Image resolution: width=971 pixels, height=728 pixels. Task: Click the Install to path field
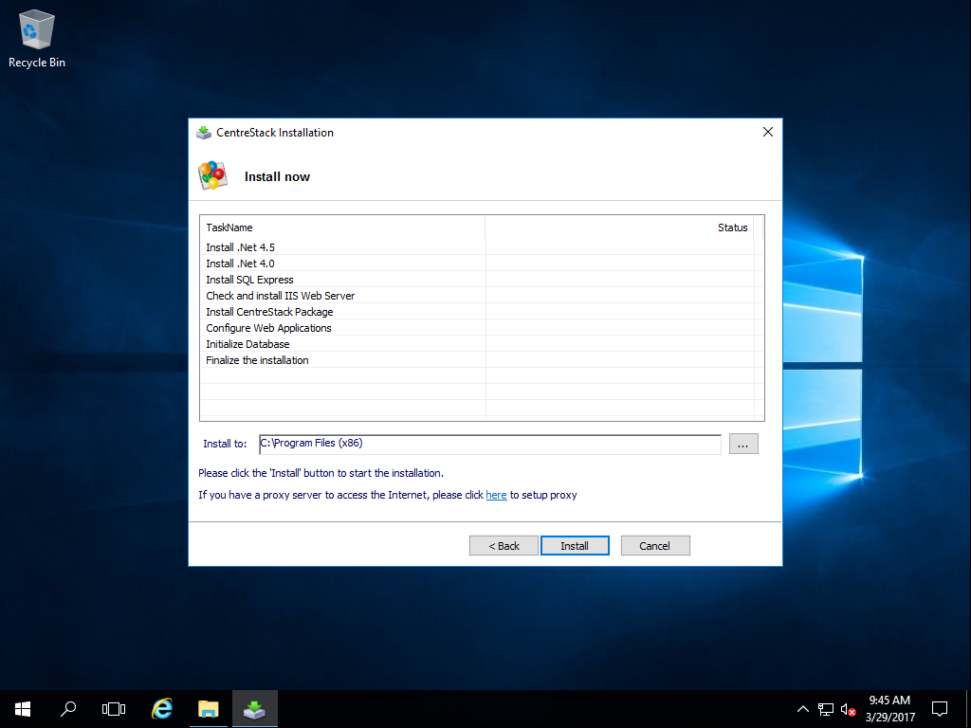pyautogui.click(x=490, y=444)
